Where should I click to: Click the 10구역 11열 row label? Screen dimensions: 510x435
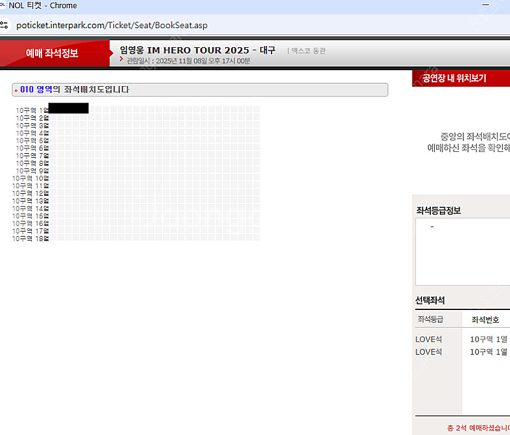pyautogui.click(x=31, y=186)
